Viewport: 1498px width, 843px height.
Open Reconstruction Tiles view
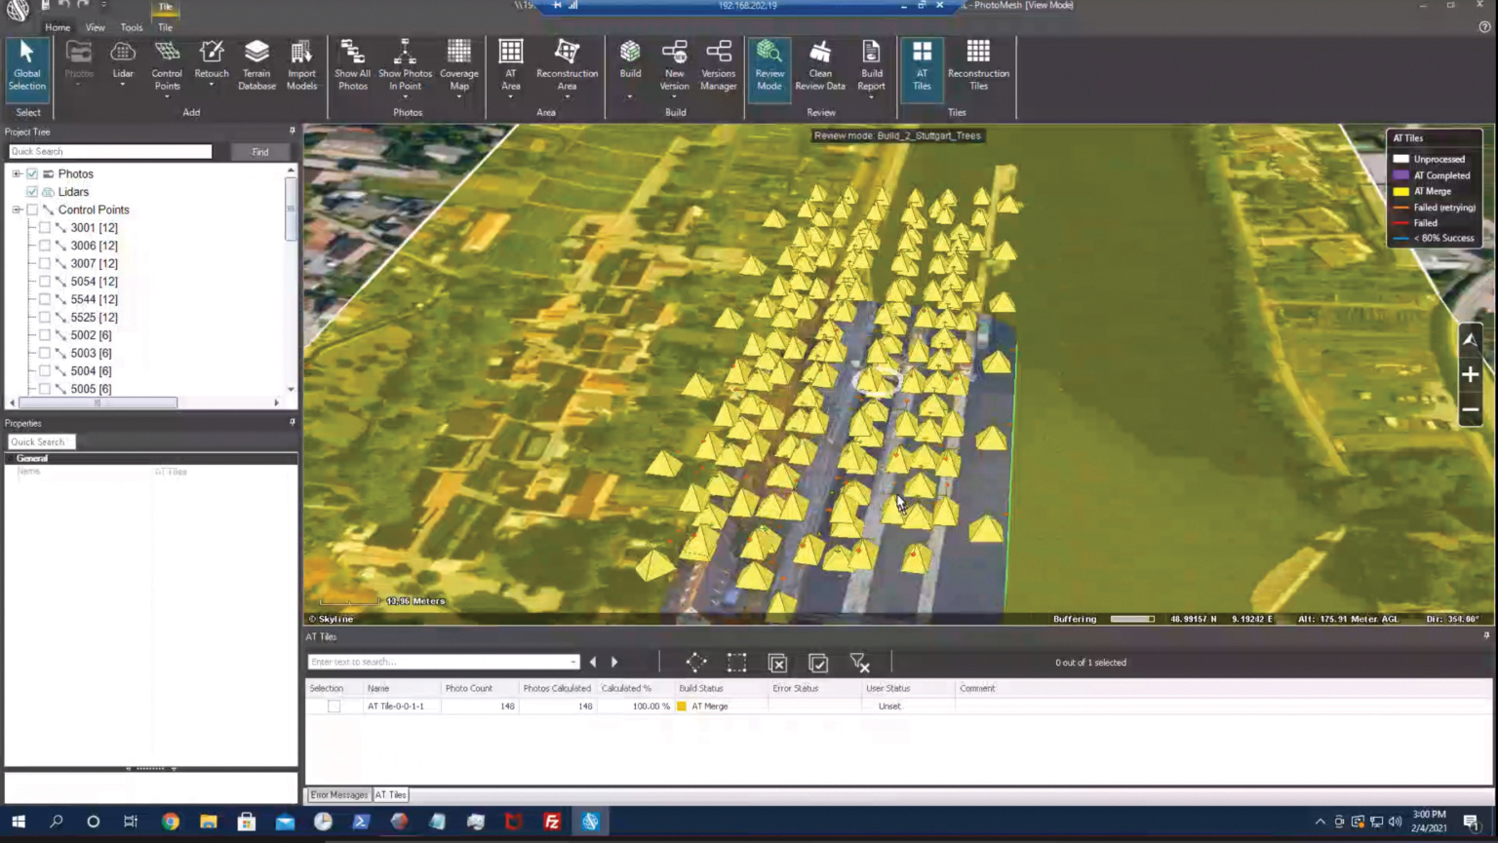click(978, 64)
